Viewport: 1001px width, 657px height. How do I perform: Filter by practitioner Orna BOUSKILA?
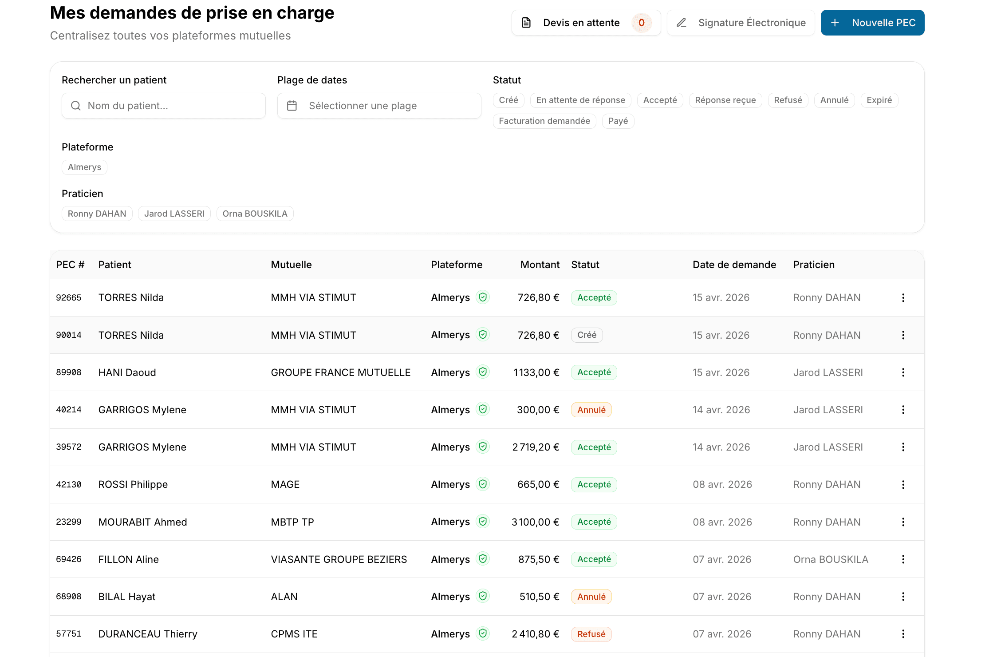(255, 214)
